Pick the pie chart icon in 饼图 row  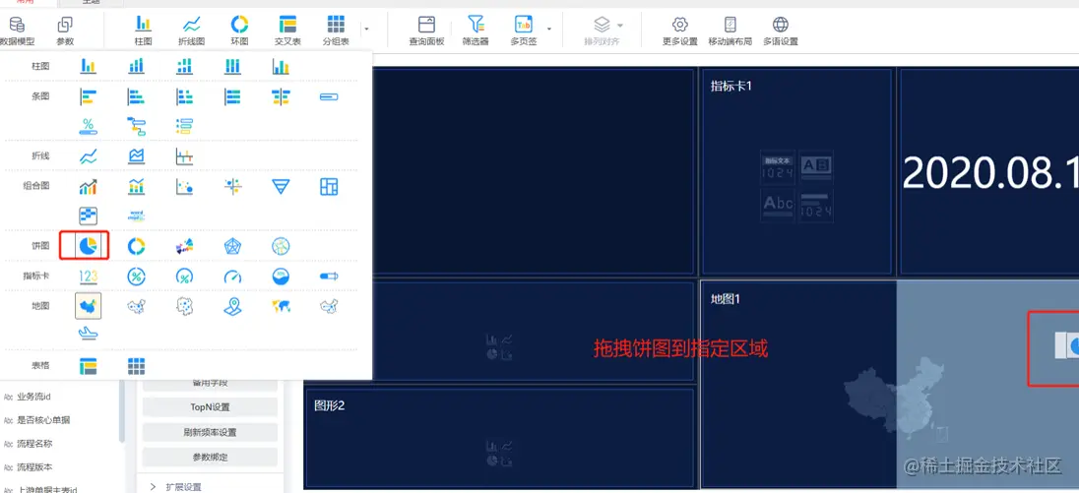(x=87, y=245)
